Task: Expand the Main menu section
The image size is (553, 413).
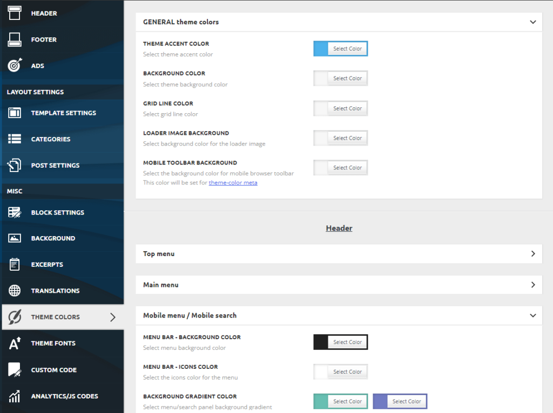Action: coord(339,285)
